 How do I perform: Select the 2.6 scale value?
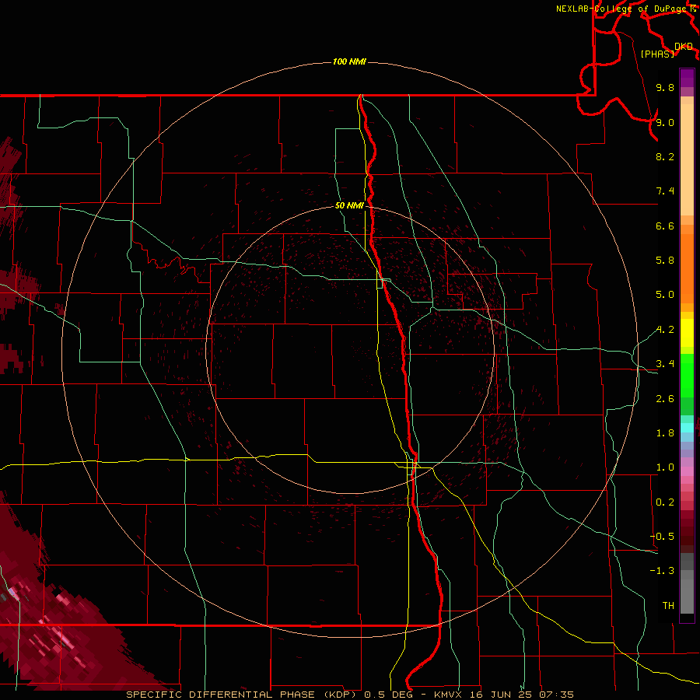665,399
